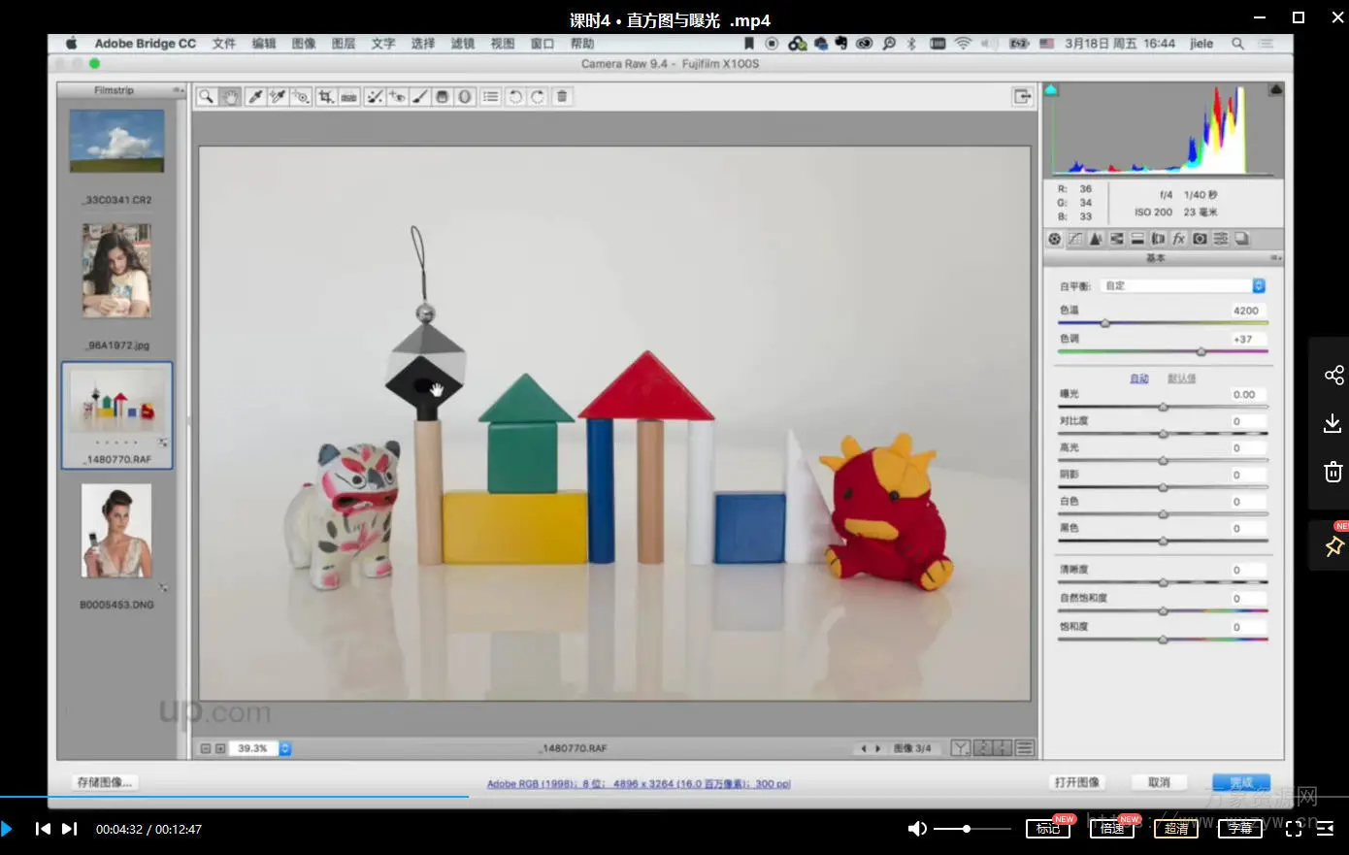Click the 曝光 (Exposure) slider handle
This screenshot has height=855, width=1349.
coord(1163,408)
